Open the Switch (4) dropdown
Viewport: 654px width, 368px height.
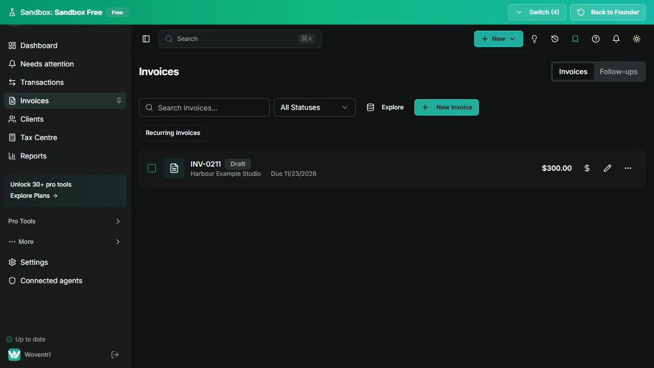coord(537,12)
